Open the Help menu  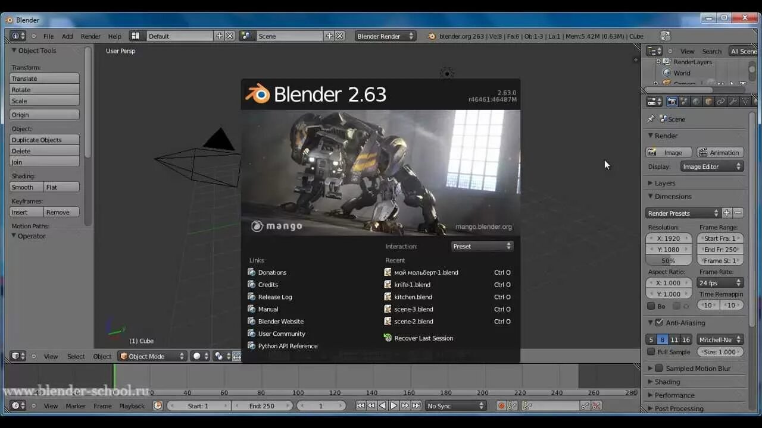coord(114,36)
